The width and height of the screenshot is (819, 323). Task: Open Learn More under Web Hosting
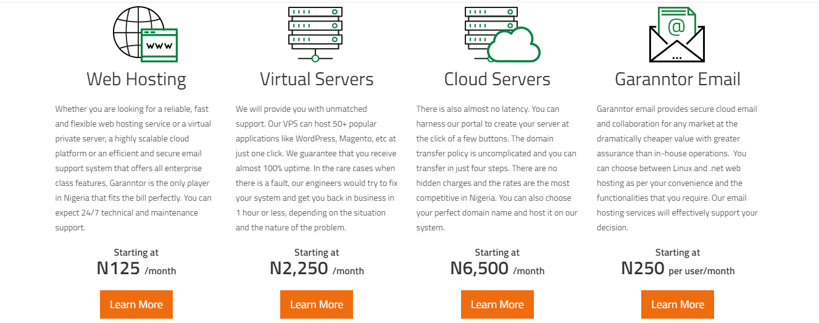[136, 304]
